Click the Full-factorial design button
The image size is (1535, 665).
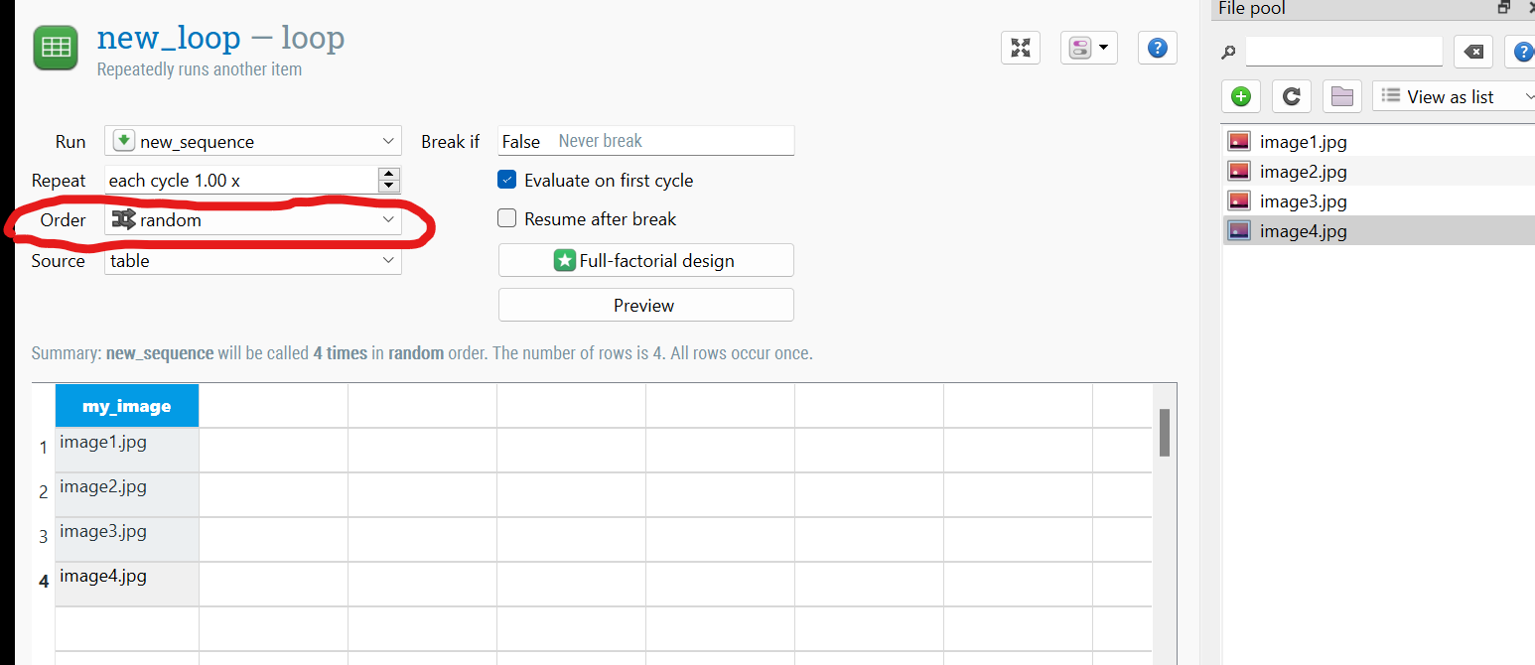(645, 261)
